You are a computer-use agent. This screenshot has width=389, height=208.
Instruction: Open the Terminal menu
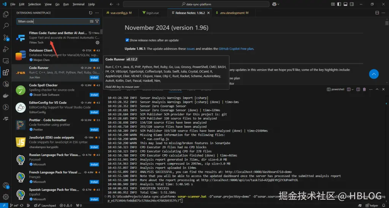tap(78, 4)
